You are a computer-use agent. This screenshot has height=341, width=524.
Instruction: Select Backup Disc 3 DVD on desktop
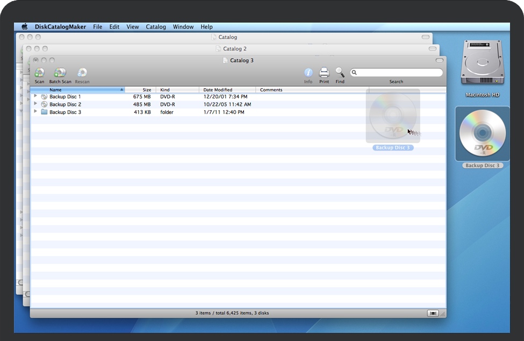click(x=482, y=134)
